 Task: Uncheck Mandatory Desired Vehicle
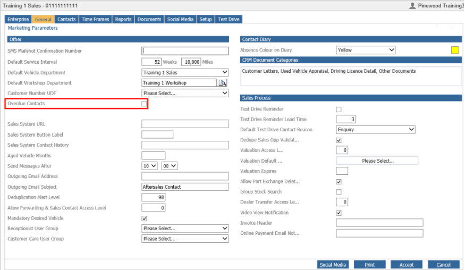coord(144,218)
